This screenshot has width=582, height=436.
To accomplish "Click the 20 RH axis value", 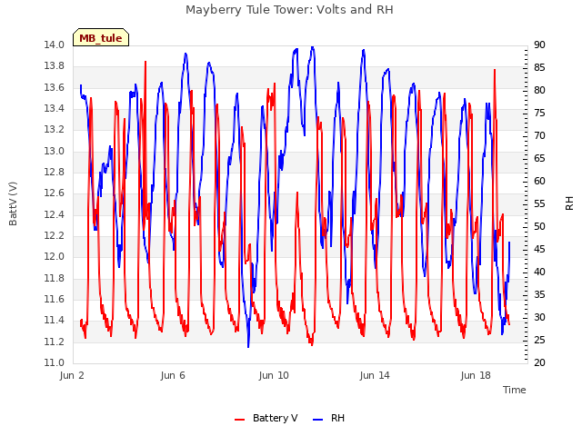I will (x=539, y=363).
